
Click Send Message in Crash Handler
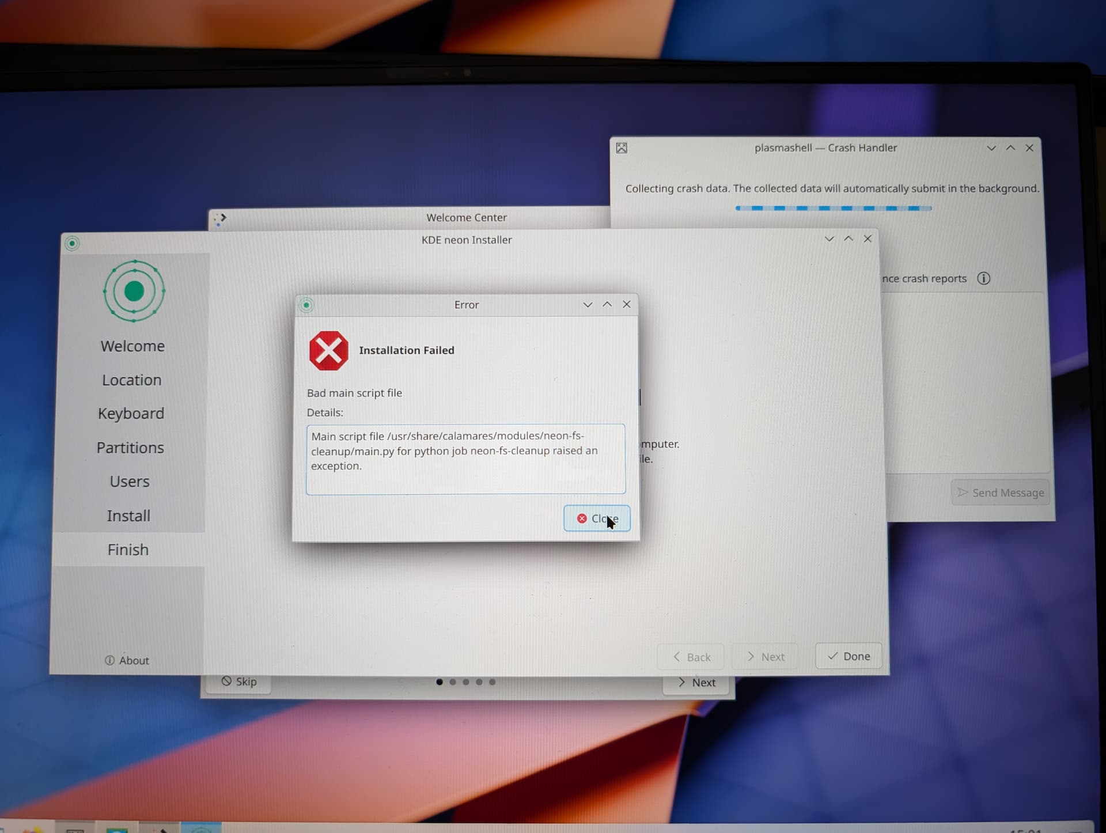tap(1001, 493)
